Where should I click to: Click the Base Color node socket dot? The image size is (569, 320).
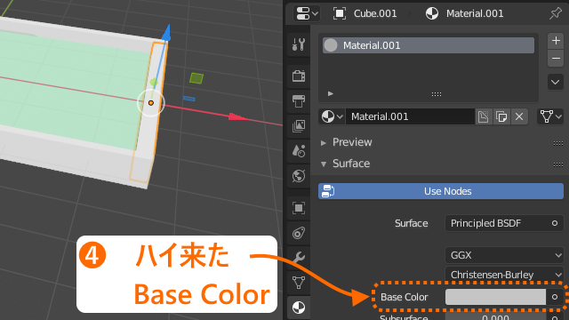[555, 297]
